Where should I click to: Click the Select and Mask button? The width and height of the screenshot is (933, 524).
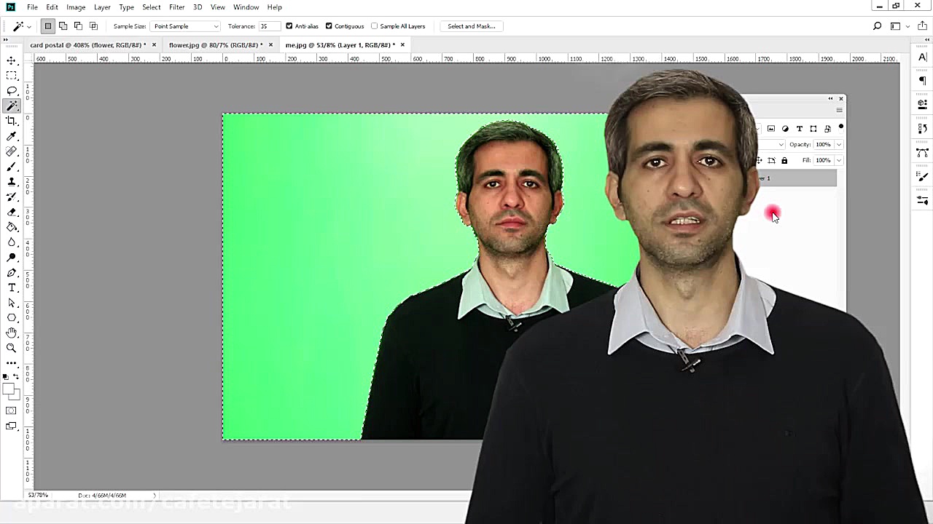pyautogui.click(x=471, y=26)
